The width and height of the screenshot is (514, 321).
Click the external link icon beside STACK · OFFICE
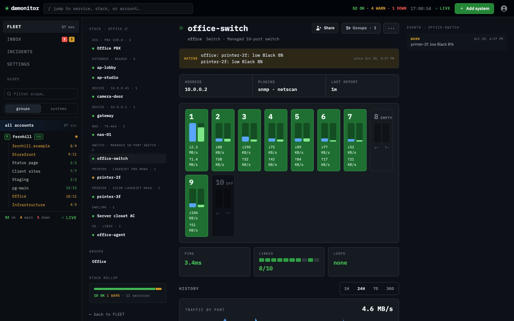pos(126,29)
